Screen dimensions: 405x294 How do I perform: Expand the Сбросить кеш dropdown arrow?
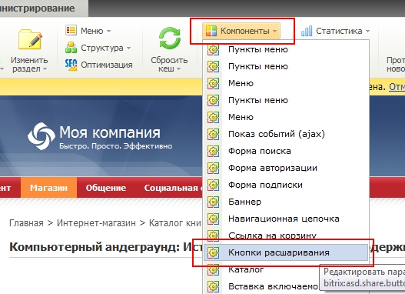click(x=178, y=69)
